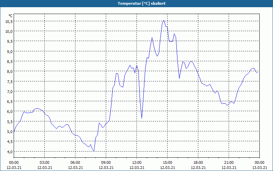
Task: Click the 12.03.21 date under 12:00
Action: click(x=137, y=168)
